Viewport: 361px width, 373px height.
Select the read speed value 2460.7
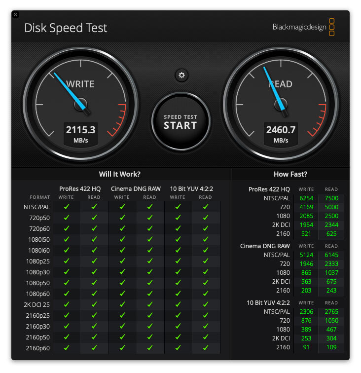point(281,130)
